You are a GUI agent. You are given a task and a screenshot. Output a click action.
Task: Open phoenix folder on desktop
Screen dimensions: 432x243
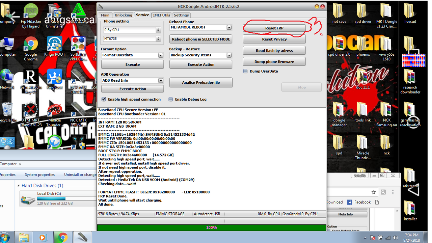(x=363, y=47)
